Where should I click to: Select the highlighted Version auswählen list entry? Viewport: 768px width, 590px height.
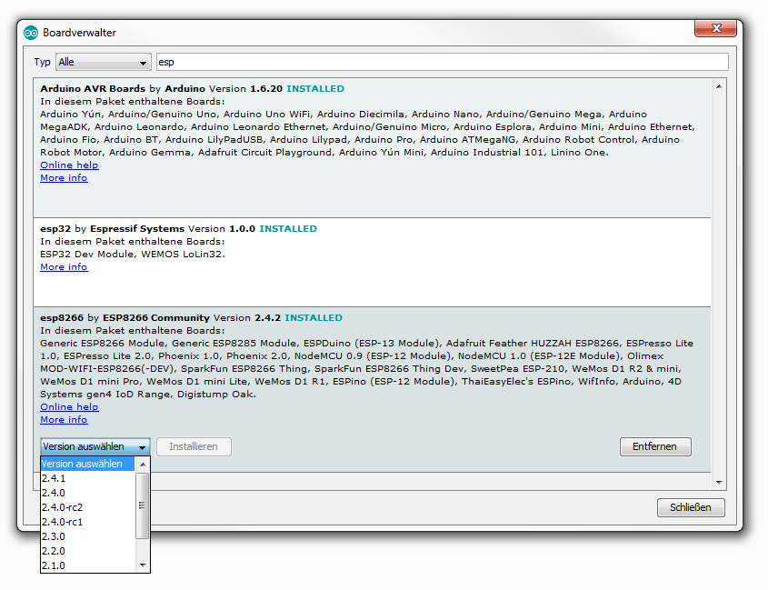[x=87, y=464]
